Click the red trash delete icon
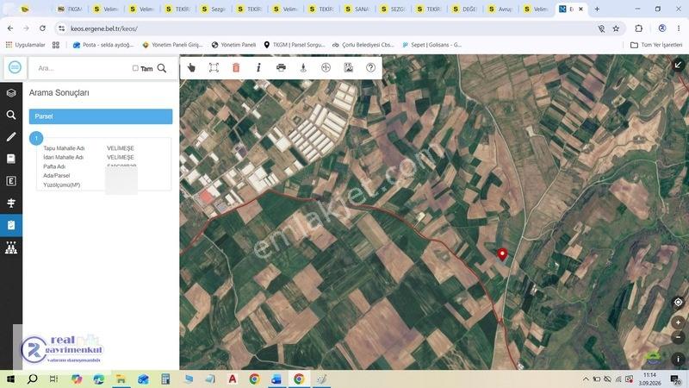689x388 pixels. tap(236, 67)
